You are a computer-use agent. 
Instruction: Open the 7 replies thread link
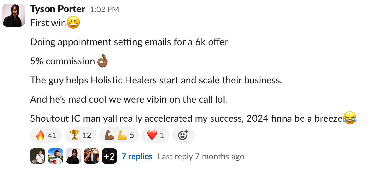point(137,156)
